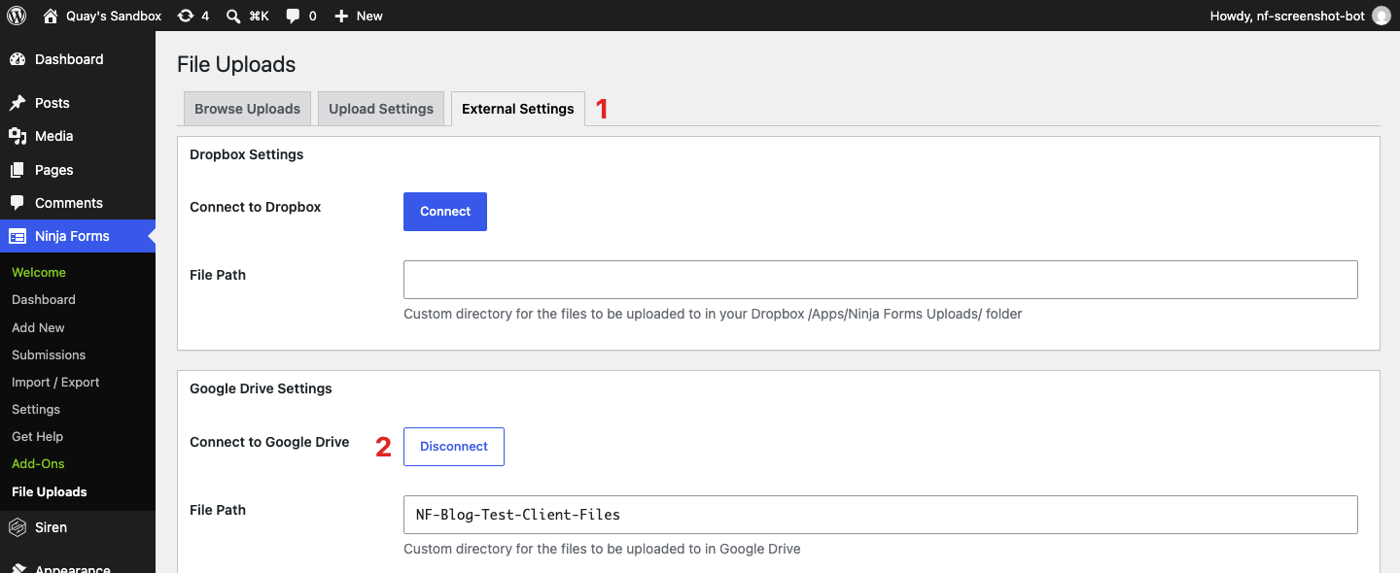The image size is (1400, 573).
Task: Open Welcome under Ninja Forms
Action: click(39, 273)
